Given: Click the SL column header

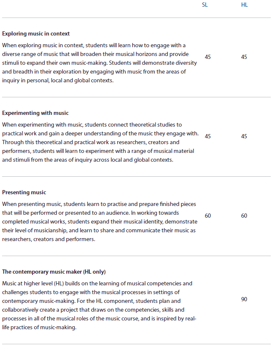Looking at the screenshot, I should click(x=204, y=5).
